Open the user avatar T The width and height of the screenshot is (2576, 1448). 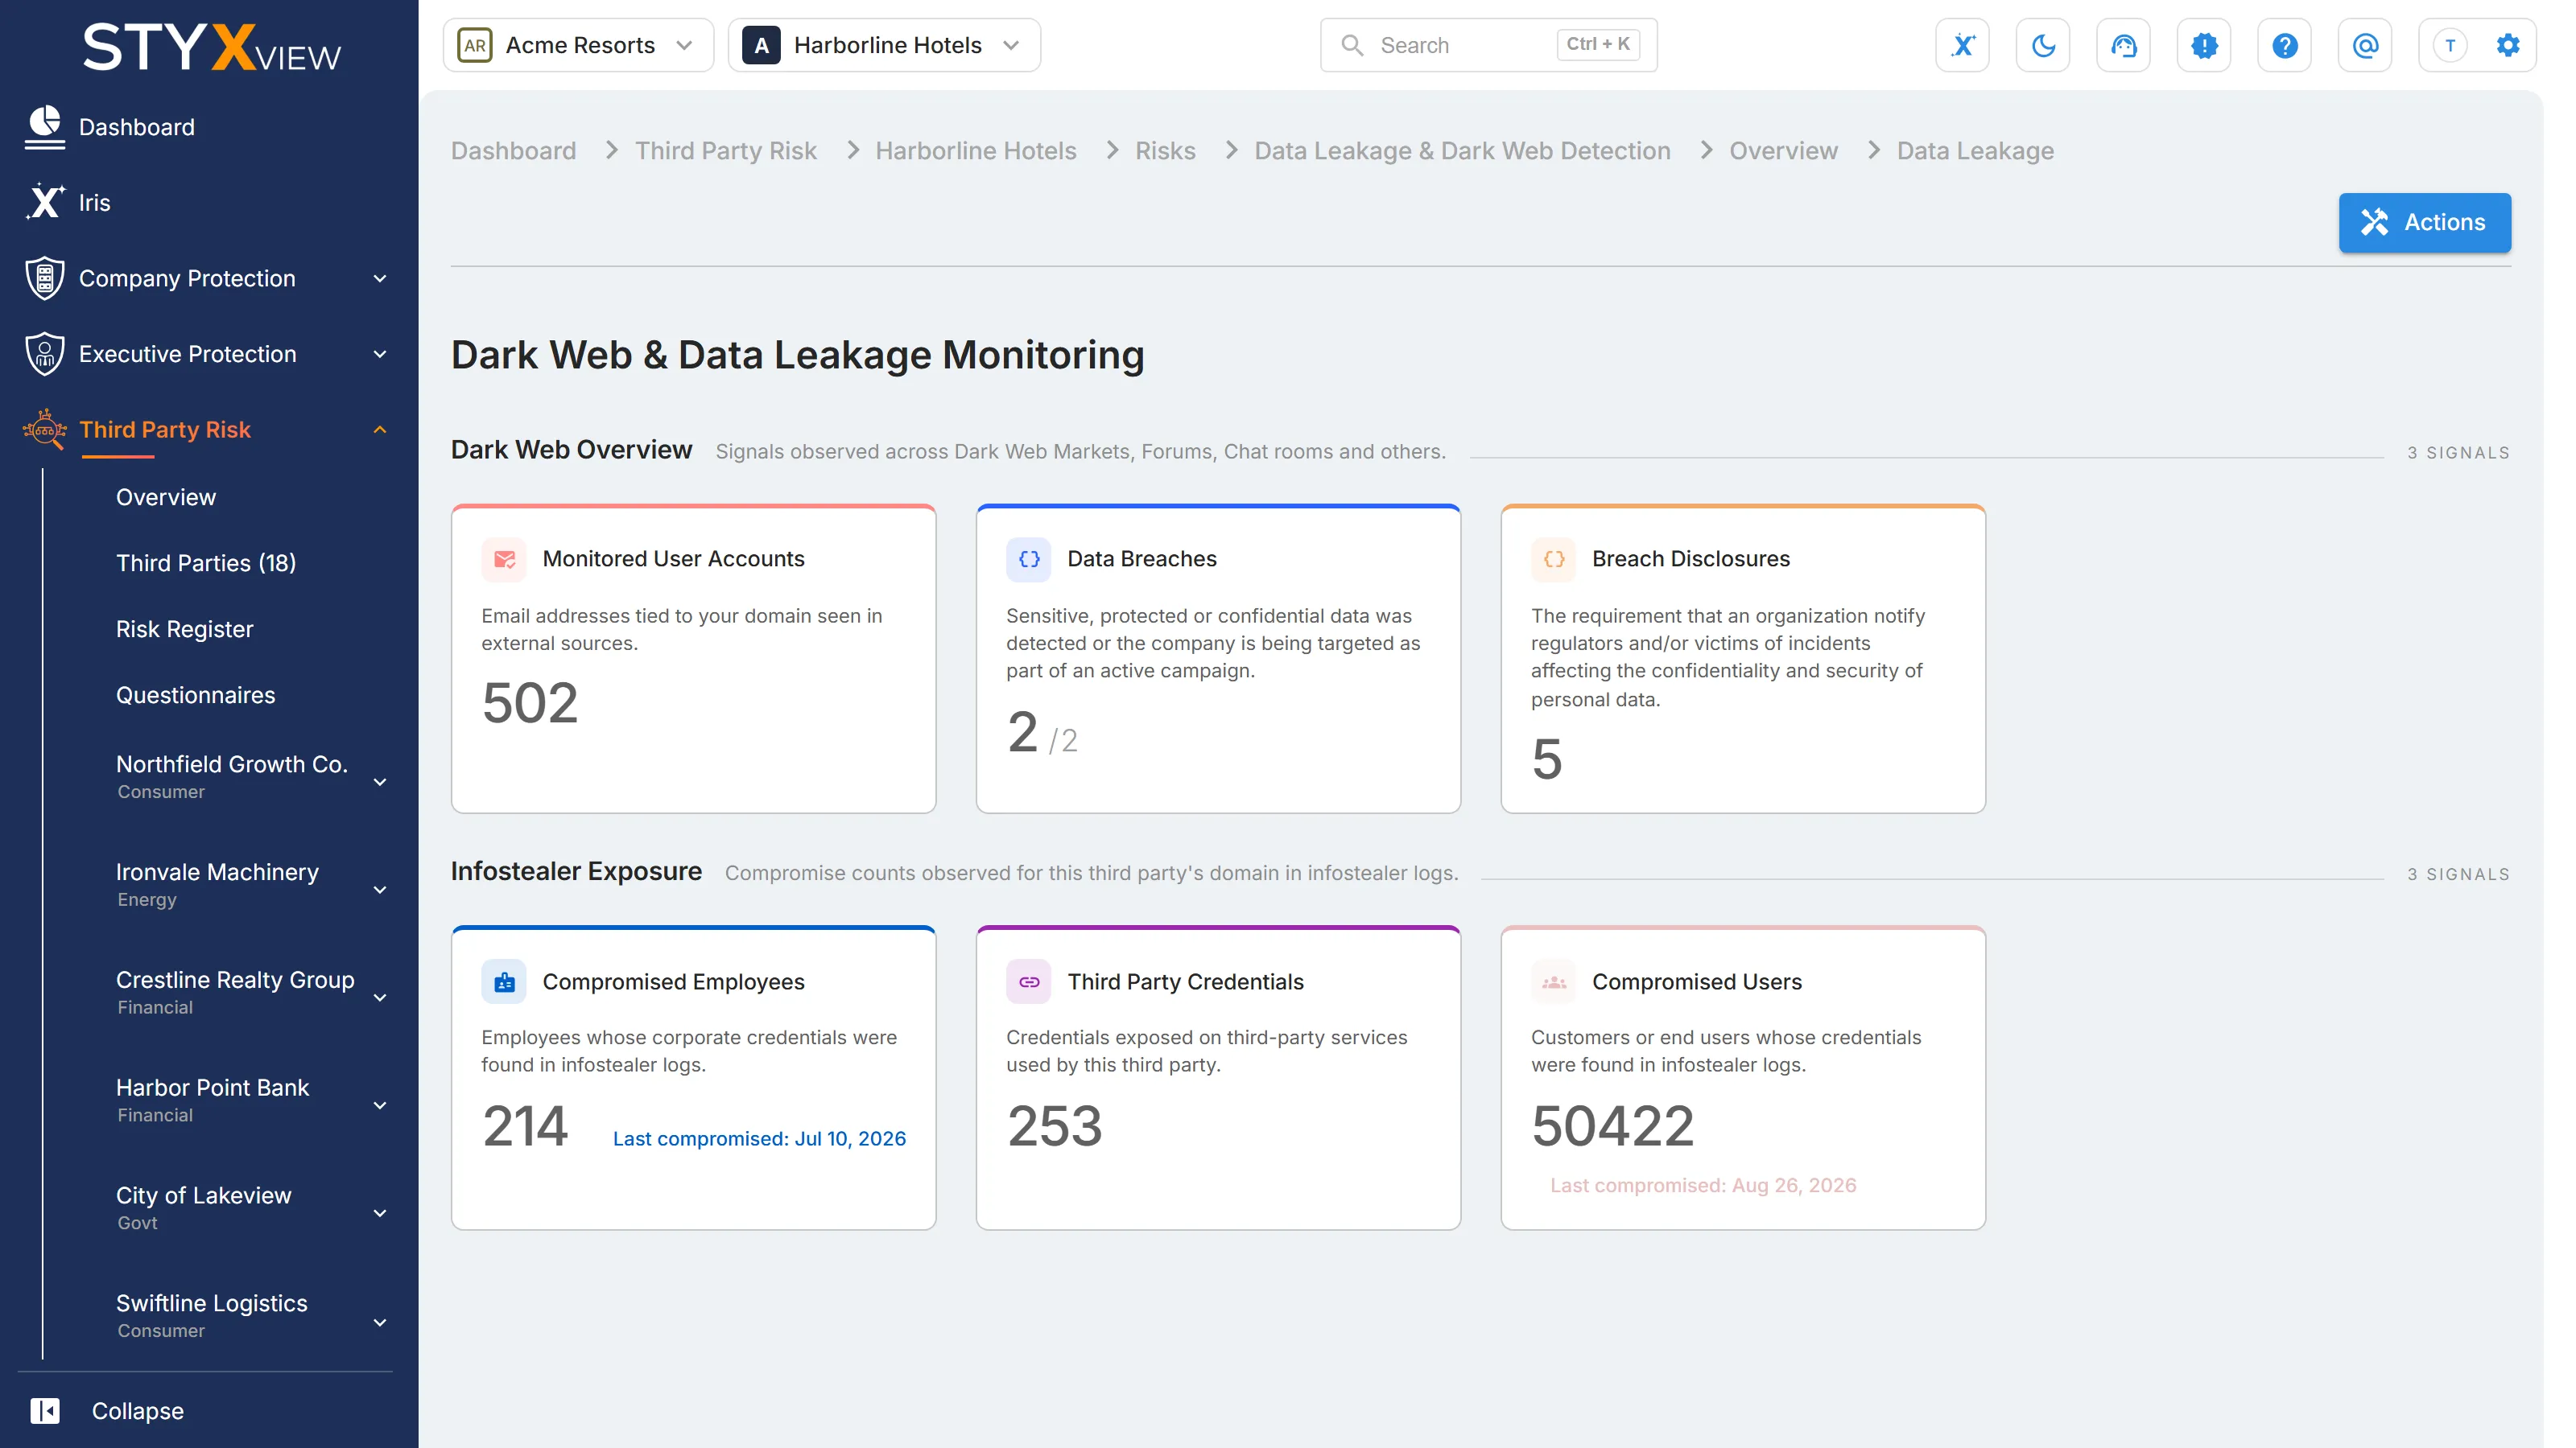pos(2450,45)
